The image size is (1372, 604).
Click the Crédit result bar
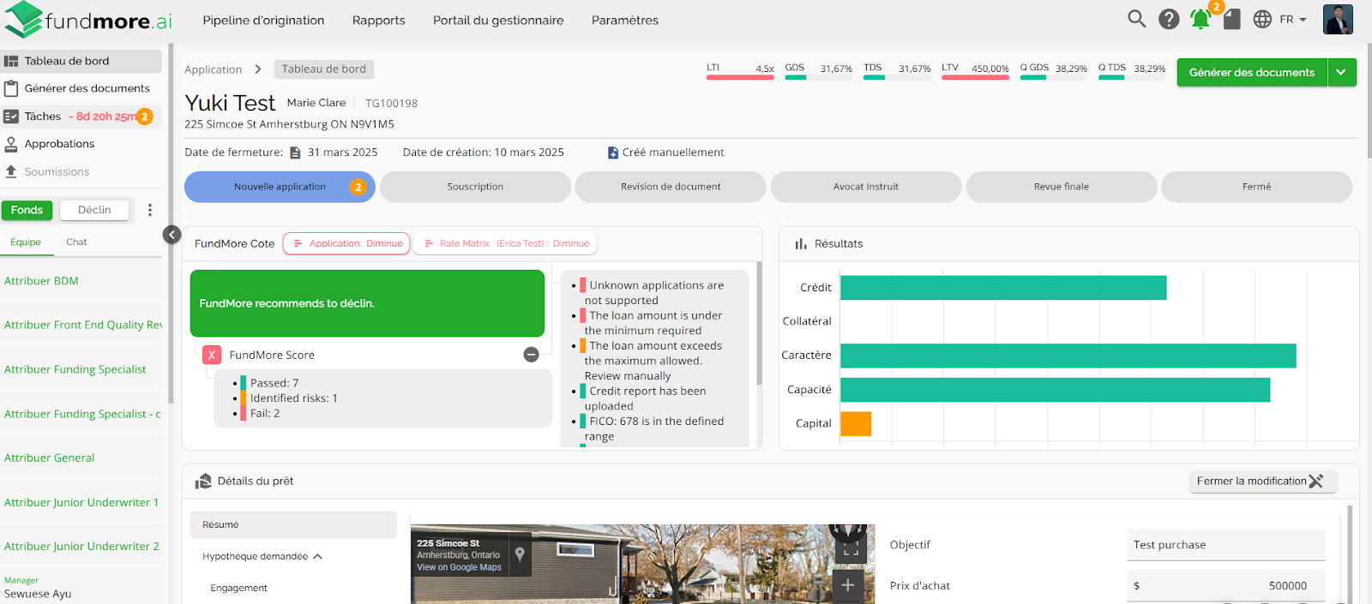tap(1003, 288)
